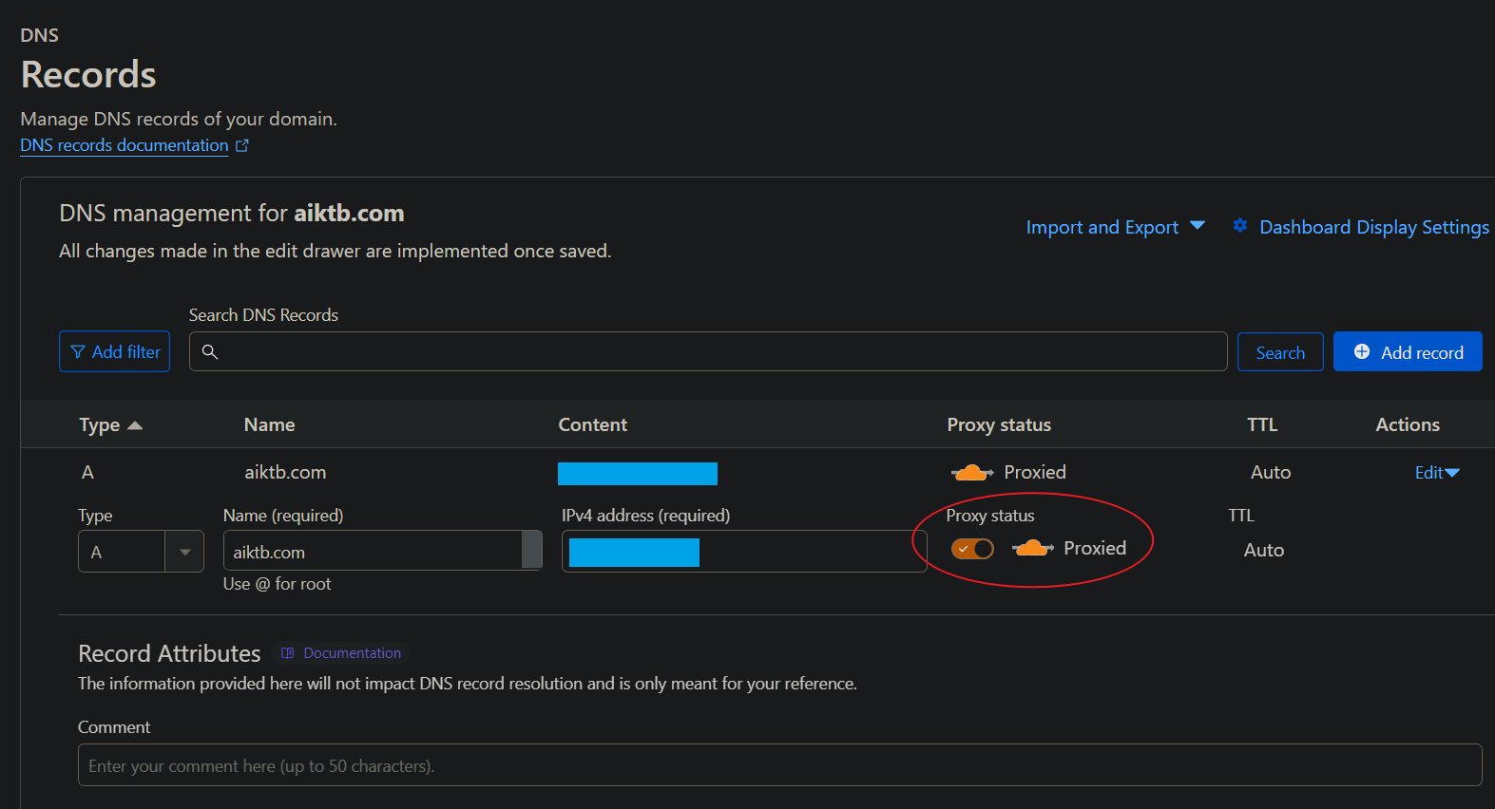Click the aiktb.com name cell in the record row
The width and height of the screenshot is (1495, 809).
click(x=285, y=472)
